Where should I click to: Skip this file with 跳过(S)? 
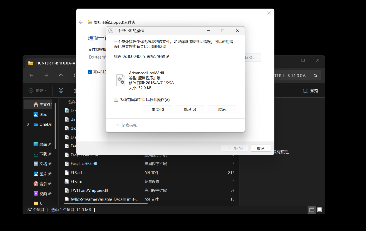[190, 109]
